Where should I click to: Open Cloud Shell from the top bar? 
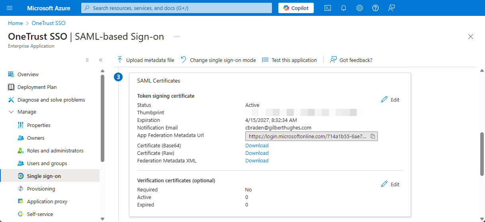pyautogui.click(x=328, y=8)
